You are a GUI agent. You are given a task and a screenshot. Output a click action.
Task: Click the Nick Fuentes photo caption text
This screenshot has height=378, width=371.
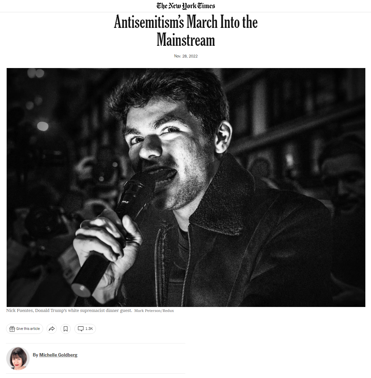click(69, 311)
